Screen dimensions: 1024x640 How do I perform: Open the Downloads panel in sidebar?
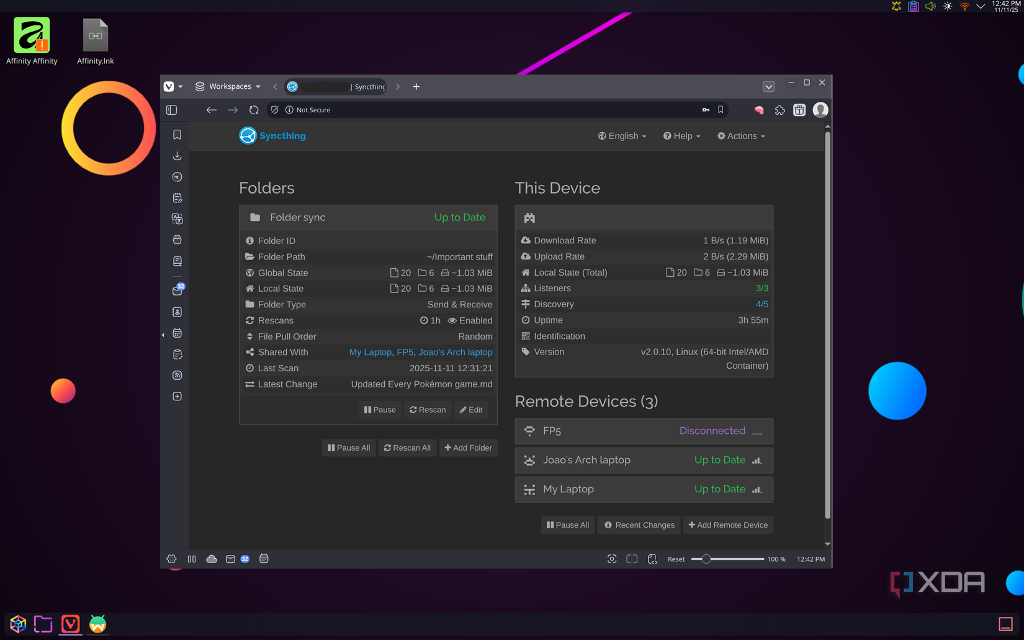(177, 156)
